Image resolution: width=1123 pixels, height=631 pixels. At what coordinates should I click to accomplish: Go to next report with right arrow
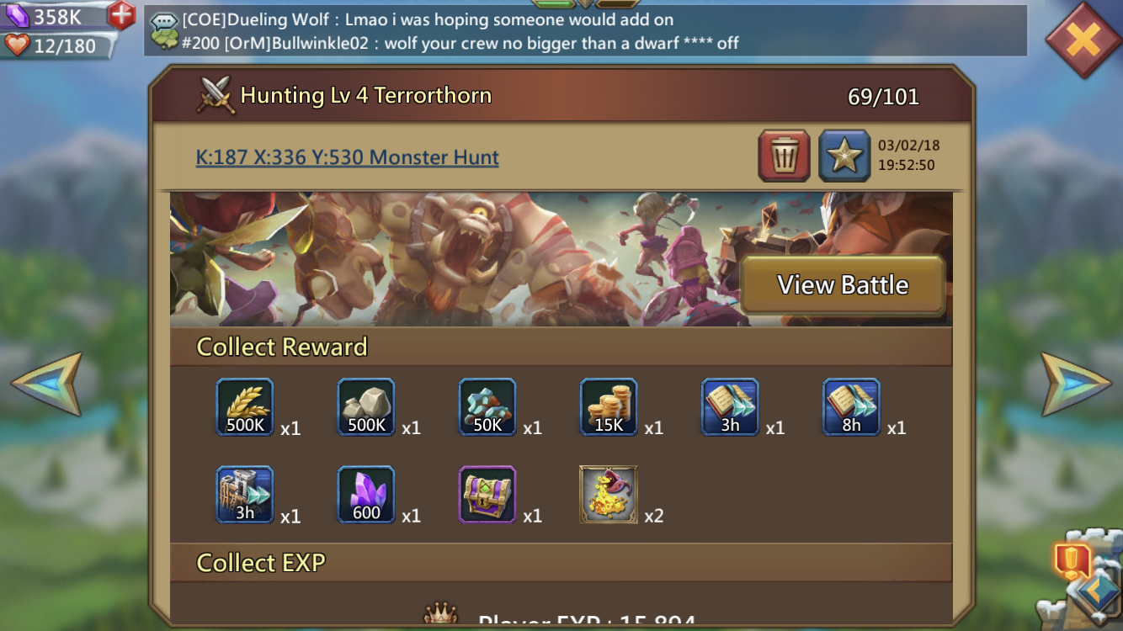[1076, 384]
